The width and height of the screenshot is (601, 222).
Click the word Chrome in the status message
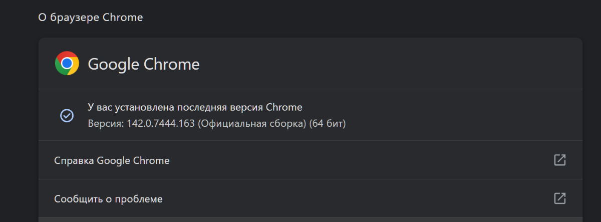(x=284, y=107)
